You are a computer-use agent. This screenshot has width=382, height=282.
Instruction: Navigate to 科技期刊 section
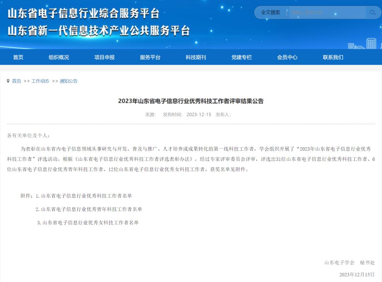[196, 57]
